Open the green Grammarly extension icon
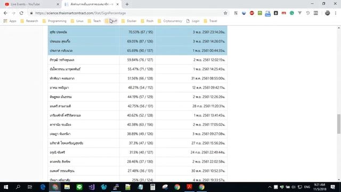 pyautogui.click(x=291, y=13)
